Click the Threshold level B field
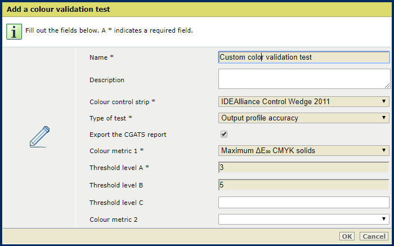This screenshot has height=246, width=394. coord(303,185)
